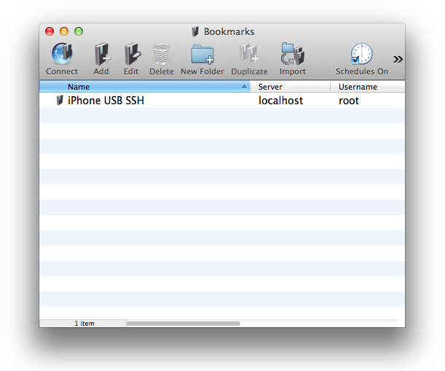Click the root username cell

click(x=349, y=101)
